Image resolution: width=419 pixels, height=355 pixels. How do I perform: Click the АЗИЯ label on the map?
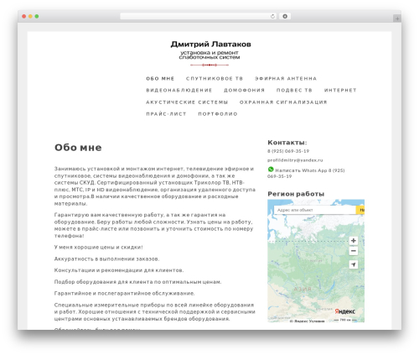[x=303, y=289]
